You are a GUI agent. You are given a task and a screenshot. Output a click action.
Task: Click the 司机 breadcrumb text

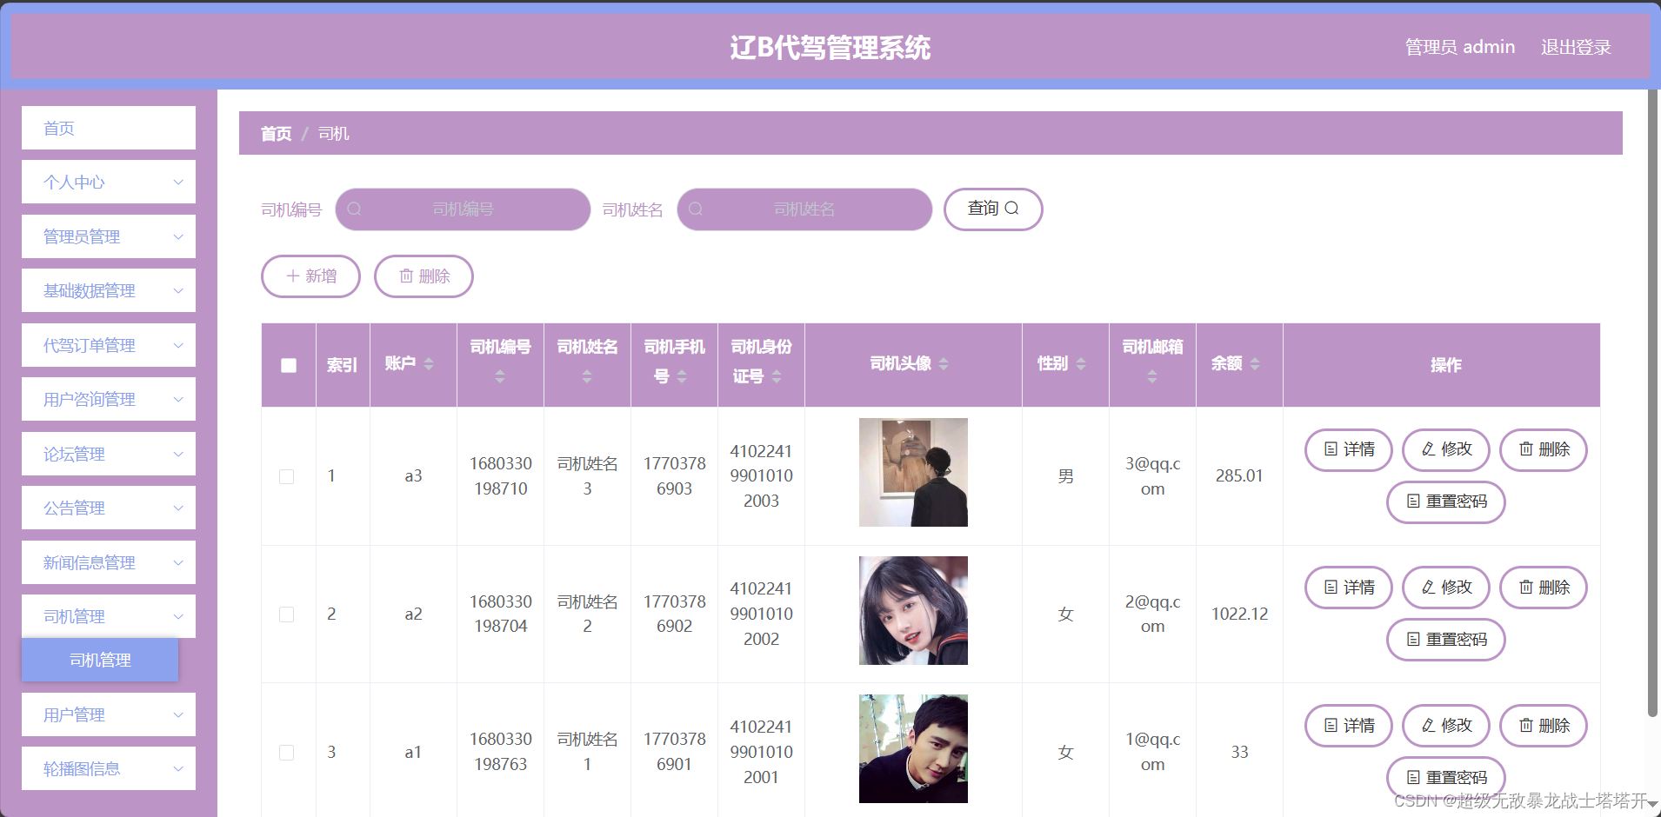pos(333,134)
